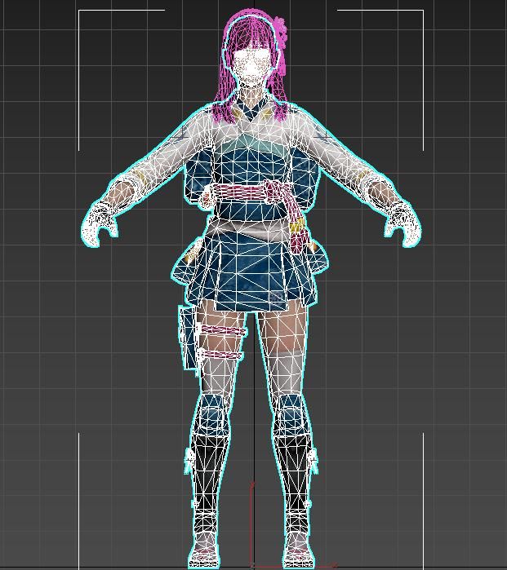Select the blue holster strapped to the thigh

tap(188, 338)
